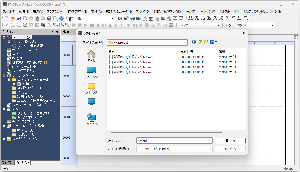This screenshot has height=172, width=300.
Task: Click the monitor with warning triangle icon
Action: point(67,25)
